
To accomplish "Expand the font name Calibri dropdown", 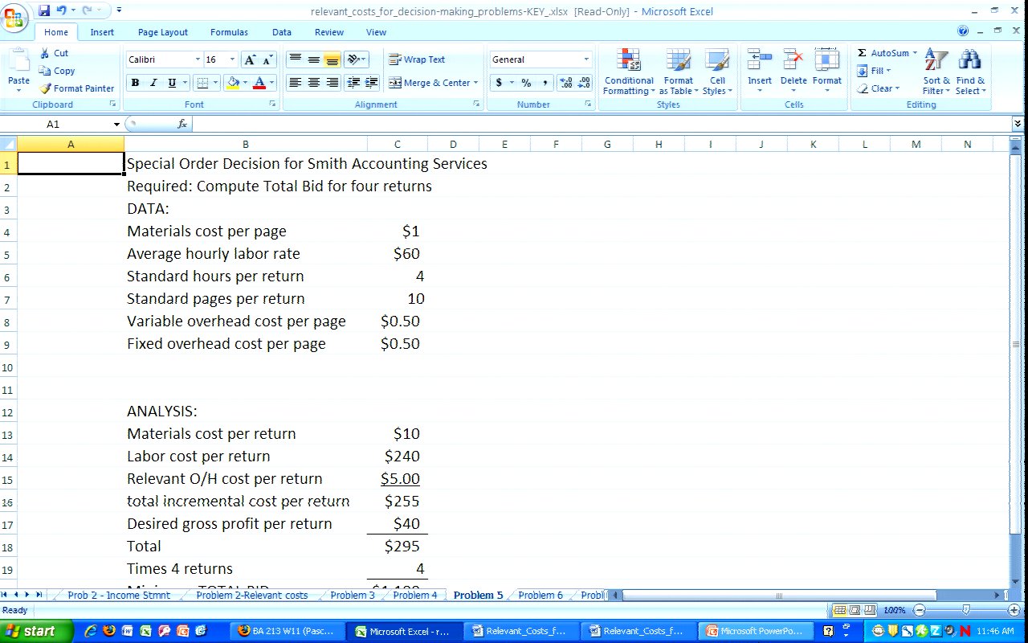I will (x=198, y=59).
